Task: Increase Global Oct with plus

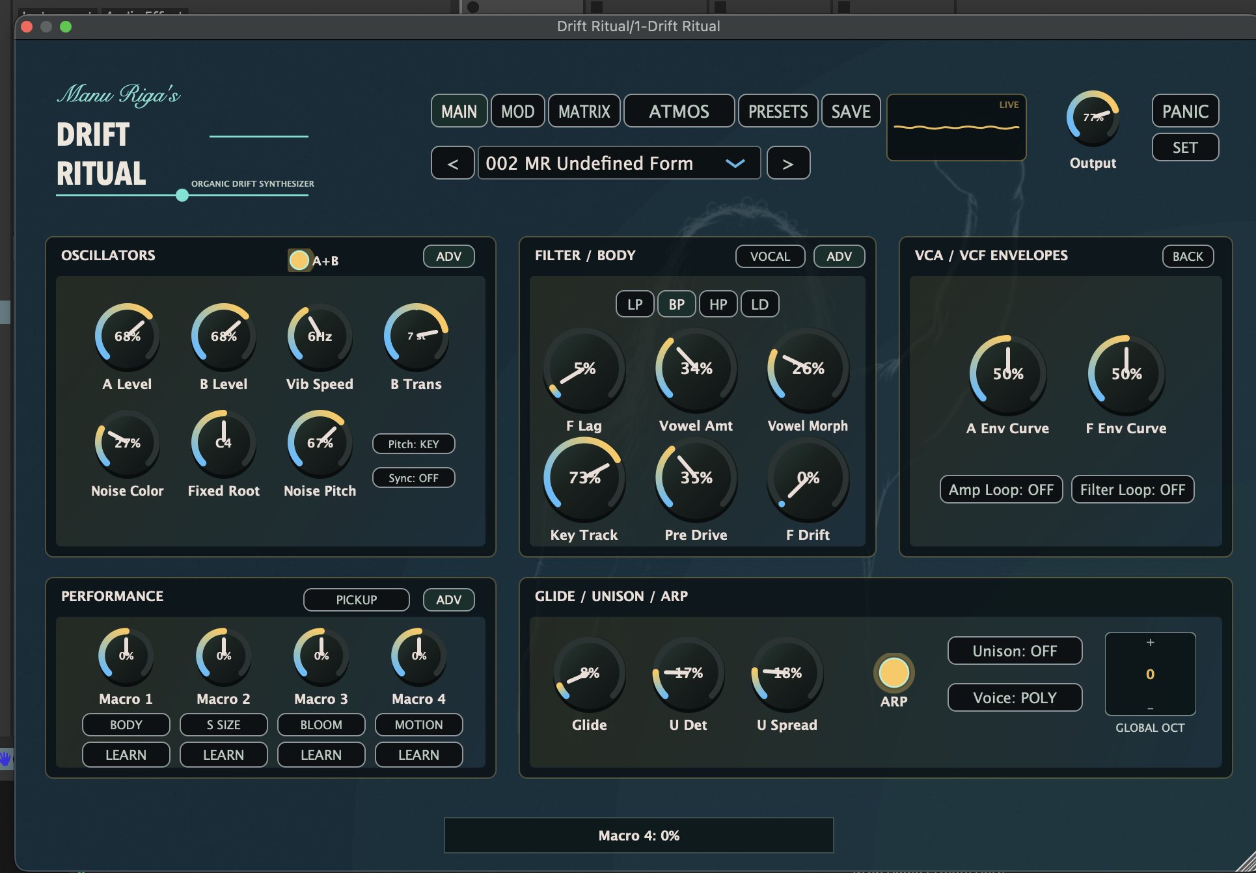Action: point(1150,643)
